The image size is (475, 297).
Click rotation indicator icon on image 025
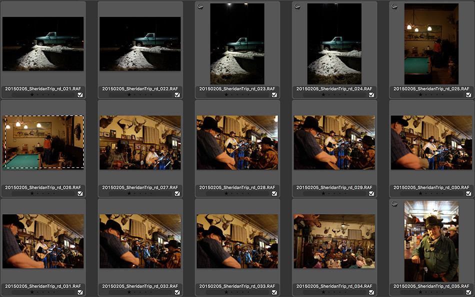[394, 6]
